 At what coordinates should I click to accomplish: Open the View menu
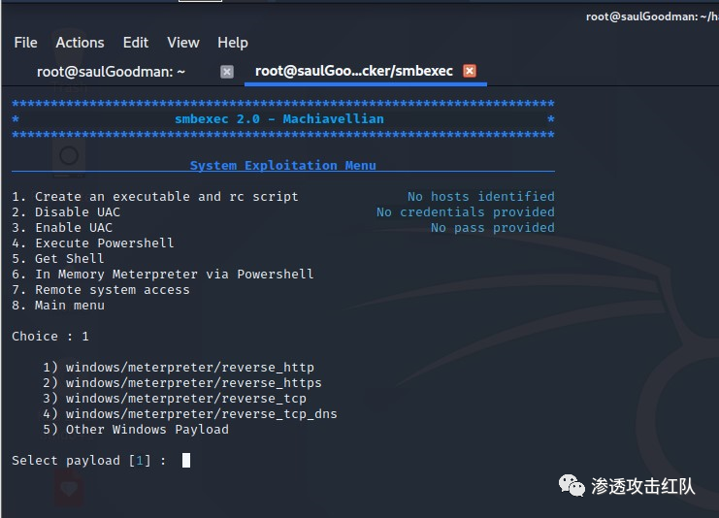tap(182, 43)
